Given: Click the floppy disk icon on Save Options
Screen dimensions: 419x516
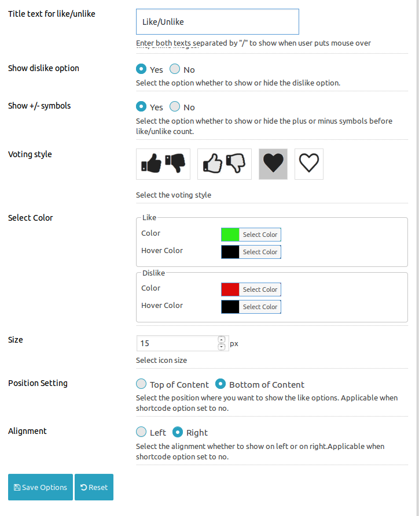Looking at the screenshot, I should (17, 487).
